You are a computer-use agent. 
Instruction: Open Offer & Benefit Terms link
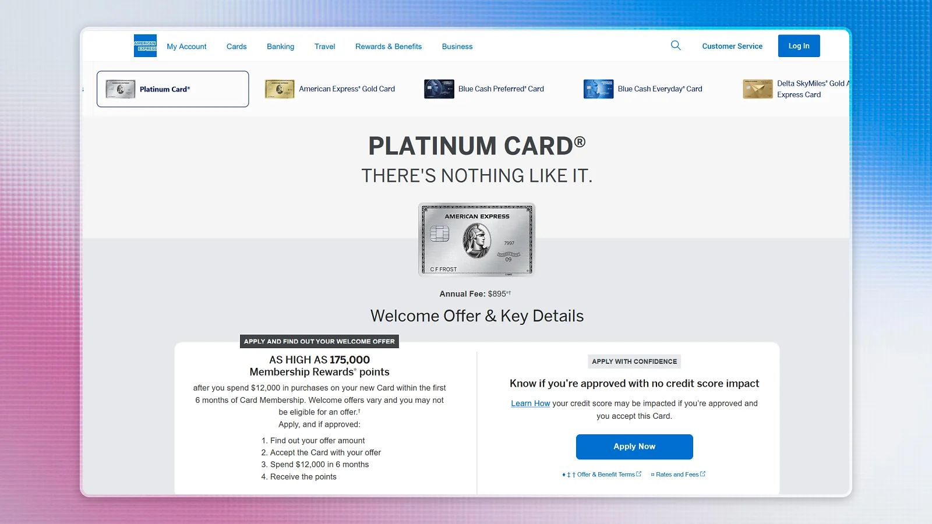coord(606,475)
